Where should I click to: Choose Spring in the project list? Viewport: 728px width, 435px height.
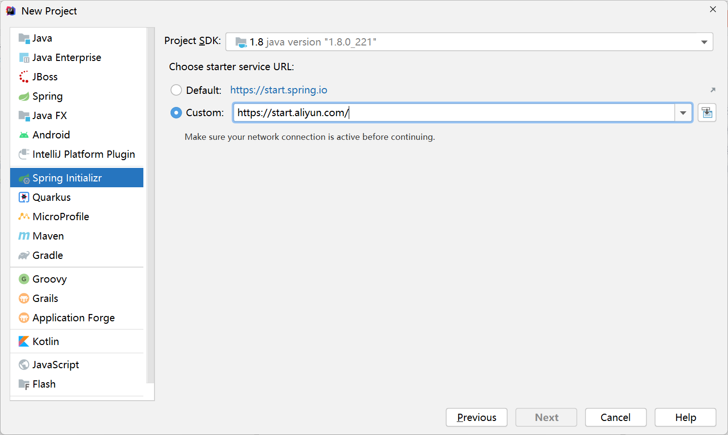[77, 96]
